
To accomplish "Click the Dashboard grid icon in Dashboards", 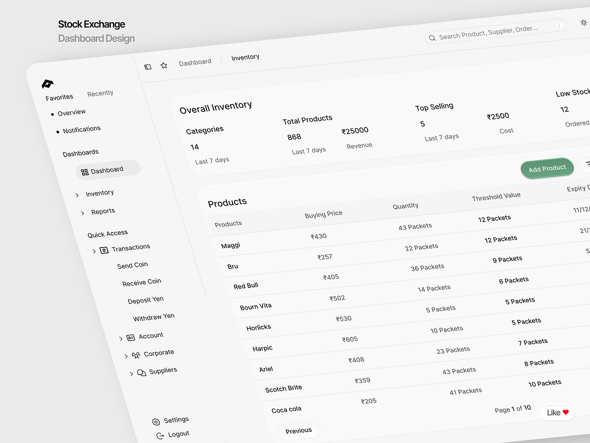I will point(84,171).
